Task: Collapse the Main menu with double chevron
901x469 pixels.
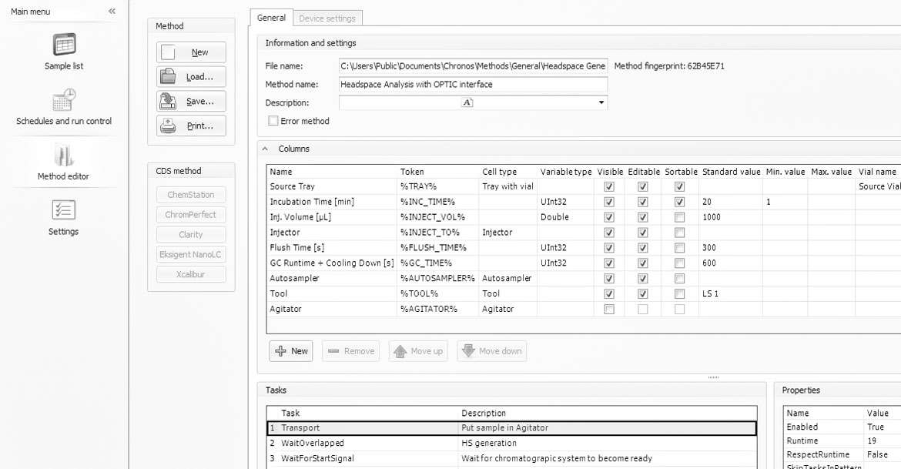Action: tap(112, 11)
